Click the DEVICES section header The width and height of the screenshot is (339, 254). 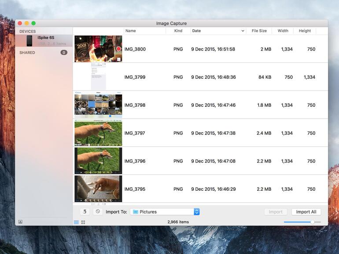pos(27,32)
